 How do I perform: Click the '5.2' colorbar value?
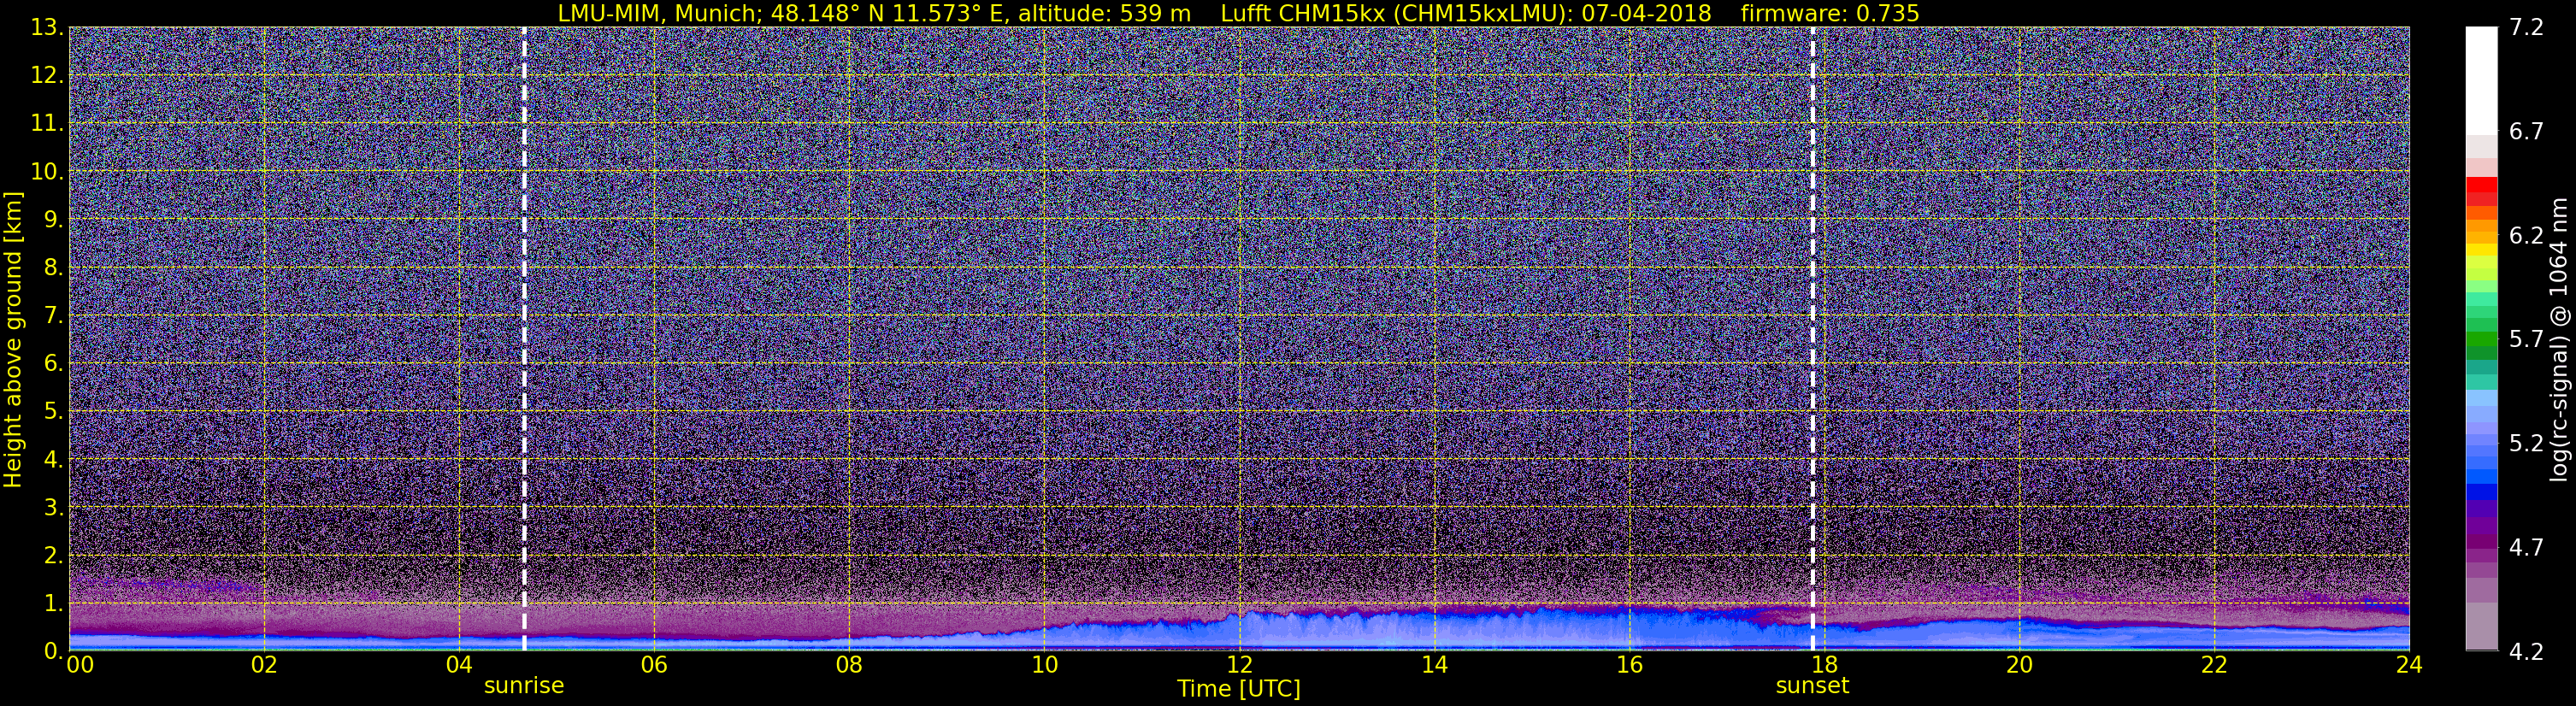[x=2526, y=443]
